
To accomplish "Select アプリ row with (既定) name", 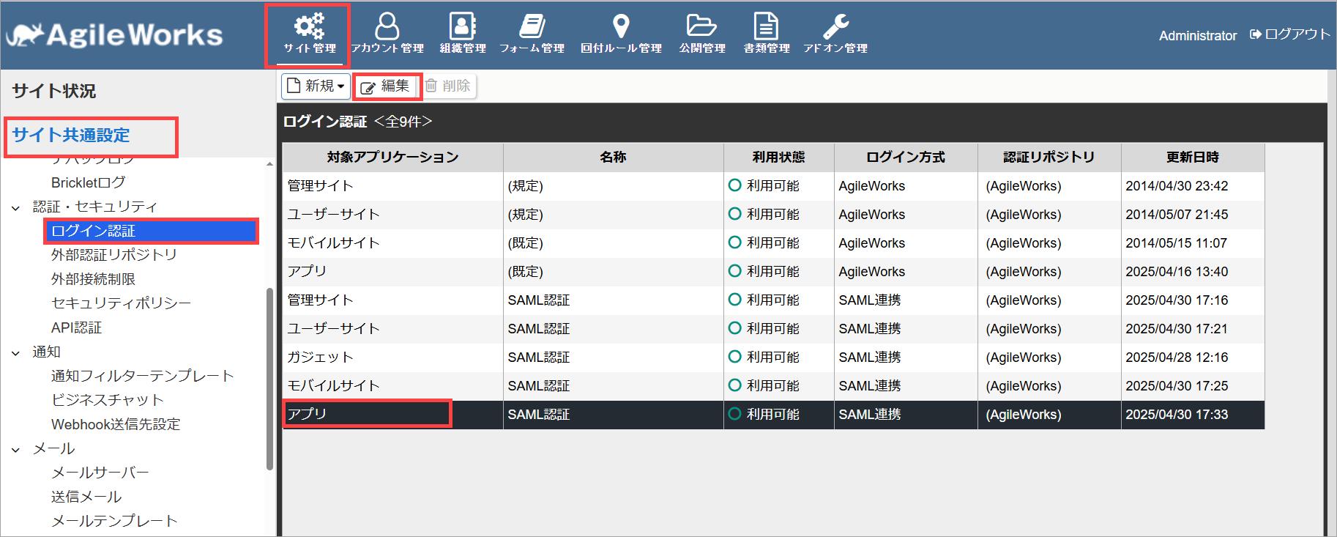I will 774,272.
